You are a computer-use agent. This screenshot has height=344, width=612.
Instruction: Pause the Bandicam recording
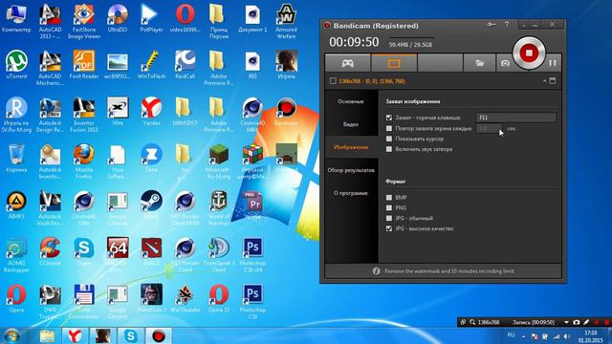point(553,63)
